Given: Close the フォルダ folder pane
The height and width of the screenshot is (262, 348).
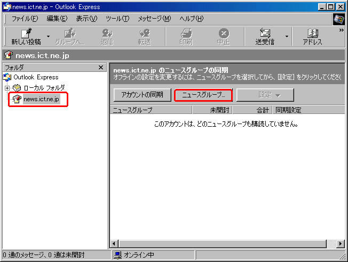Looking at the screenshot, I should pyautogui.click(x=101, y=67).
